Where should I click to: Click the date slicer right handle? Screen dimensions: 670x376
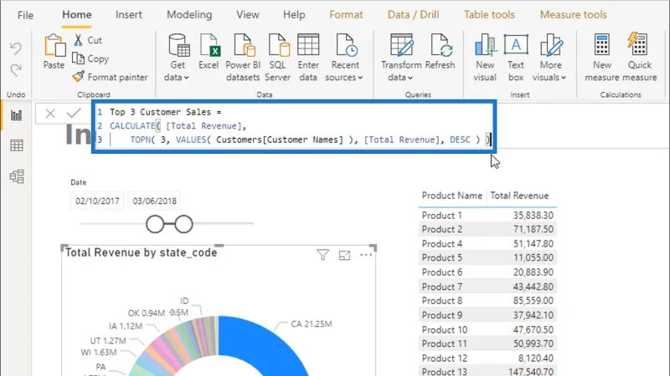click(183, 224)
